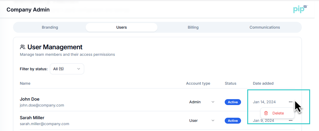Click the Account type column header

coord(198,83)
